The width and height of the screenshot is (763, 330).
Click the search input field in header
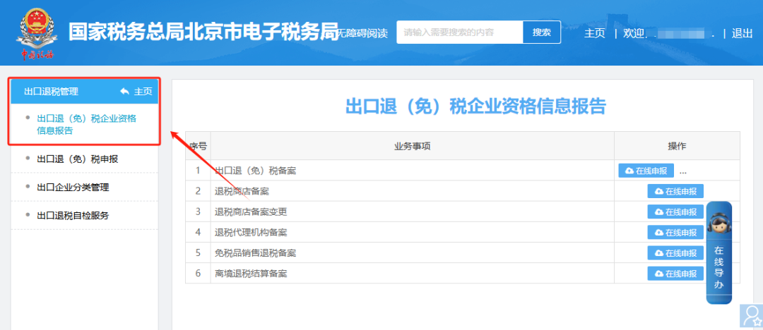coord(459,32)
